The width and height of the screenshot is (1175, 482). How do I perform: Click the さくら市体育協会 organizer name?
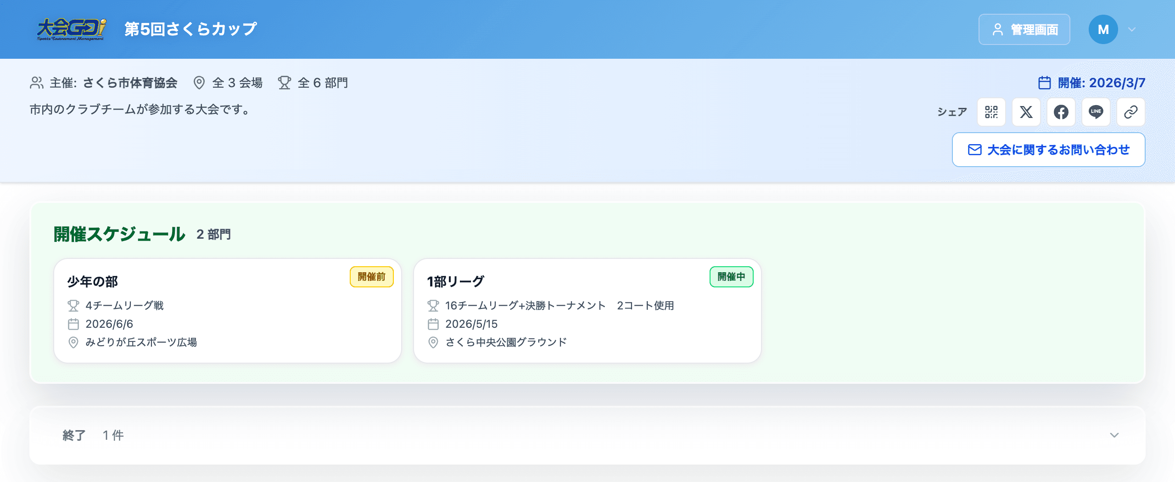pyautogui.click(x=130, y=83)
